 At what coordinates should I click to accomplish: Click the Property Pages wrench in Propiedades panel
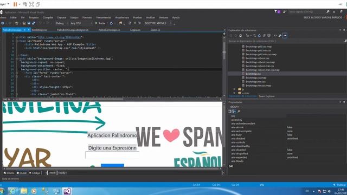239,111
